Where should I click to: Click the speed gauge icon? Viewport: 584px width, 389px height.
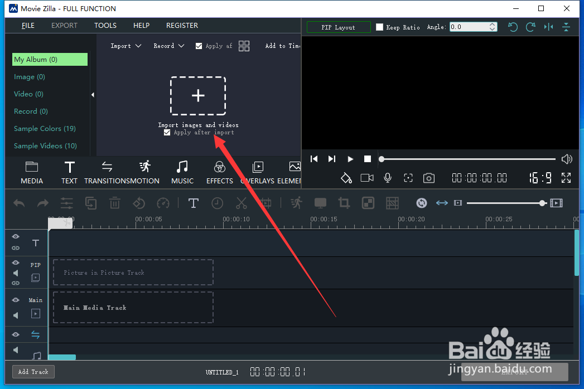point(163,203)
